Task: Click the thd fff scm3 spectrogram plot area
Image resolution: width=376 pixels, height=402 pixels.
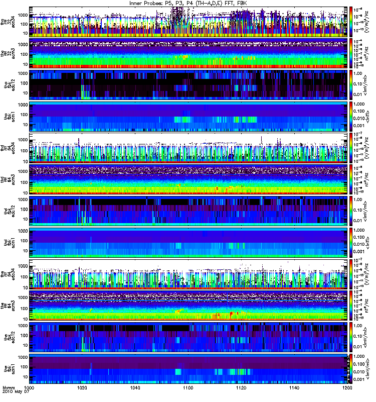Action: 189,179
